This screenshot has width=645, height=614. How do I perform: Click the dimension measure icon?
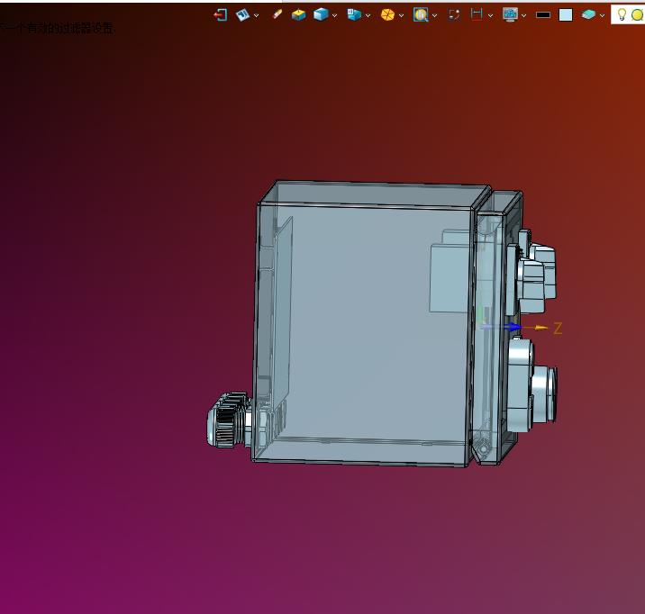click(477, 14)
